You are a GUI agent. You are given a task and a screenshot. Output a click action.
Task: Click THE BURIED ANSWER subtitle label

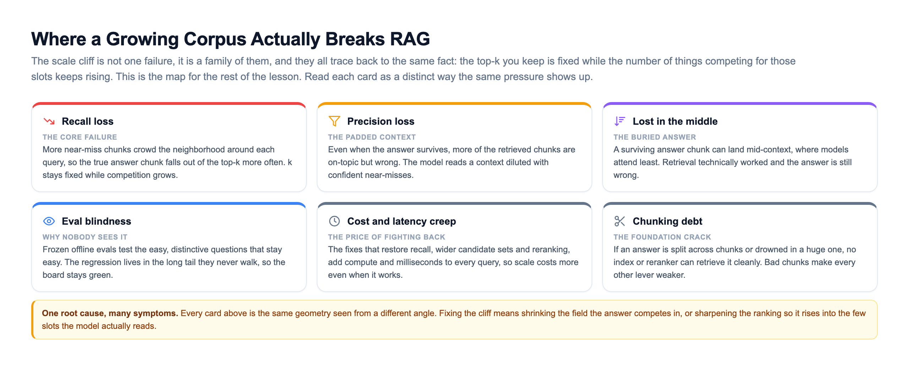click(x=655, y=137)
